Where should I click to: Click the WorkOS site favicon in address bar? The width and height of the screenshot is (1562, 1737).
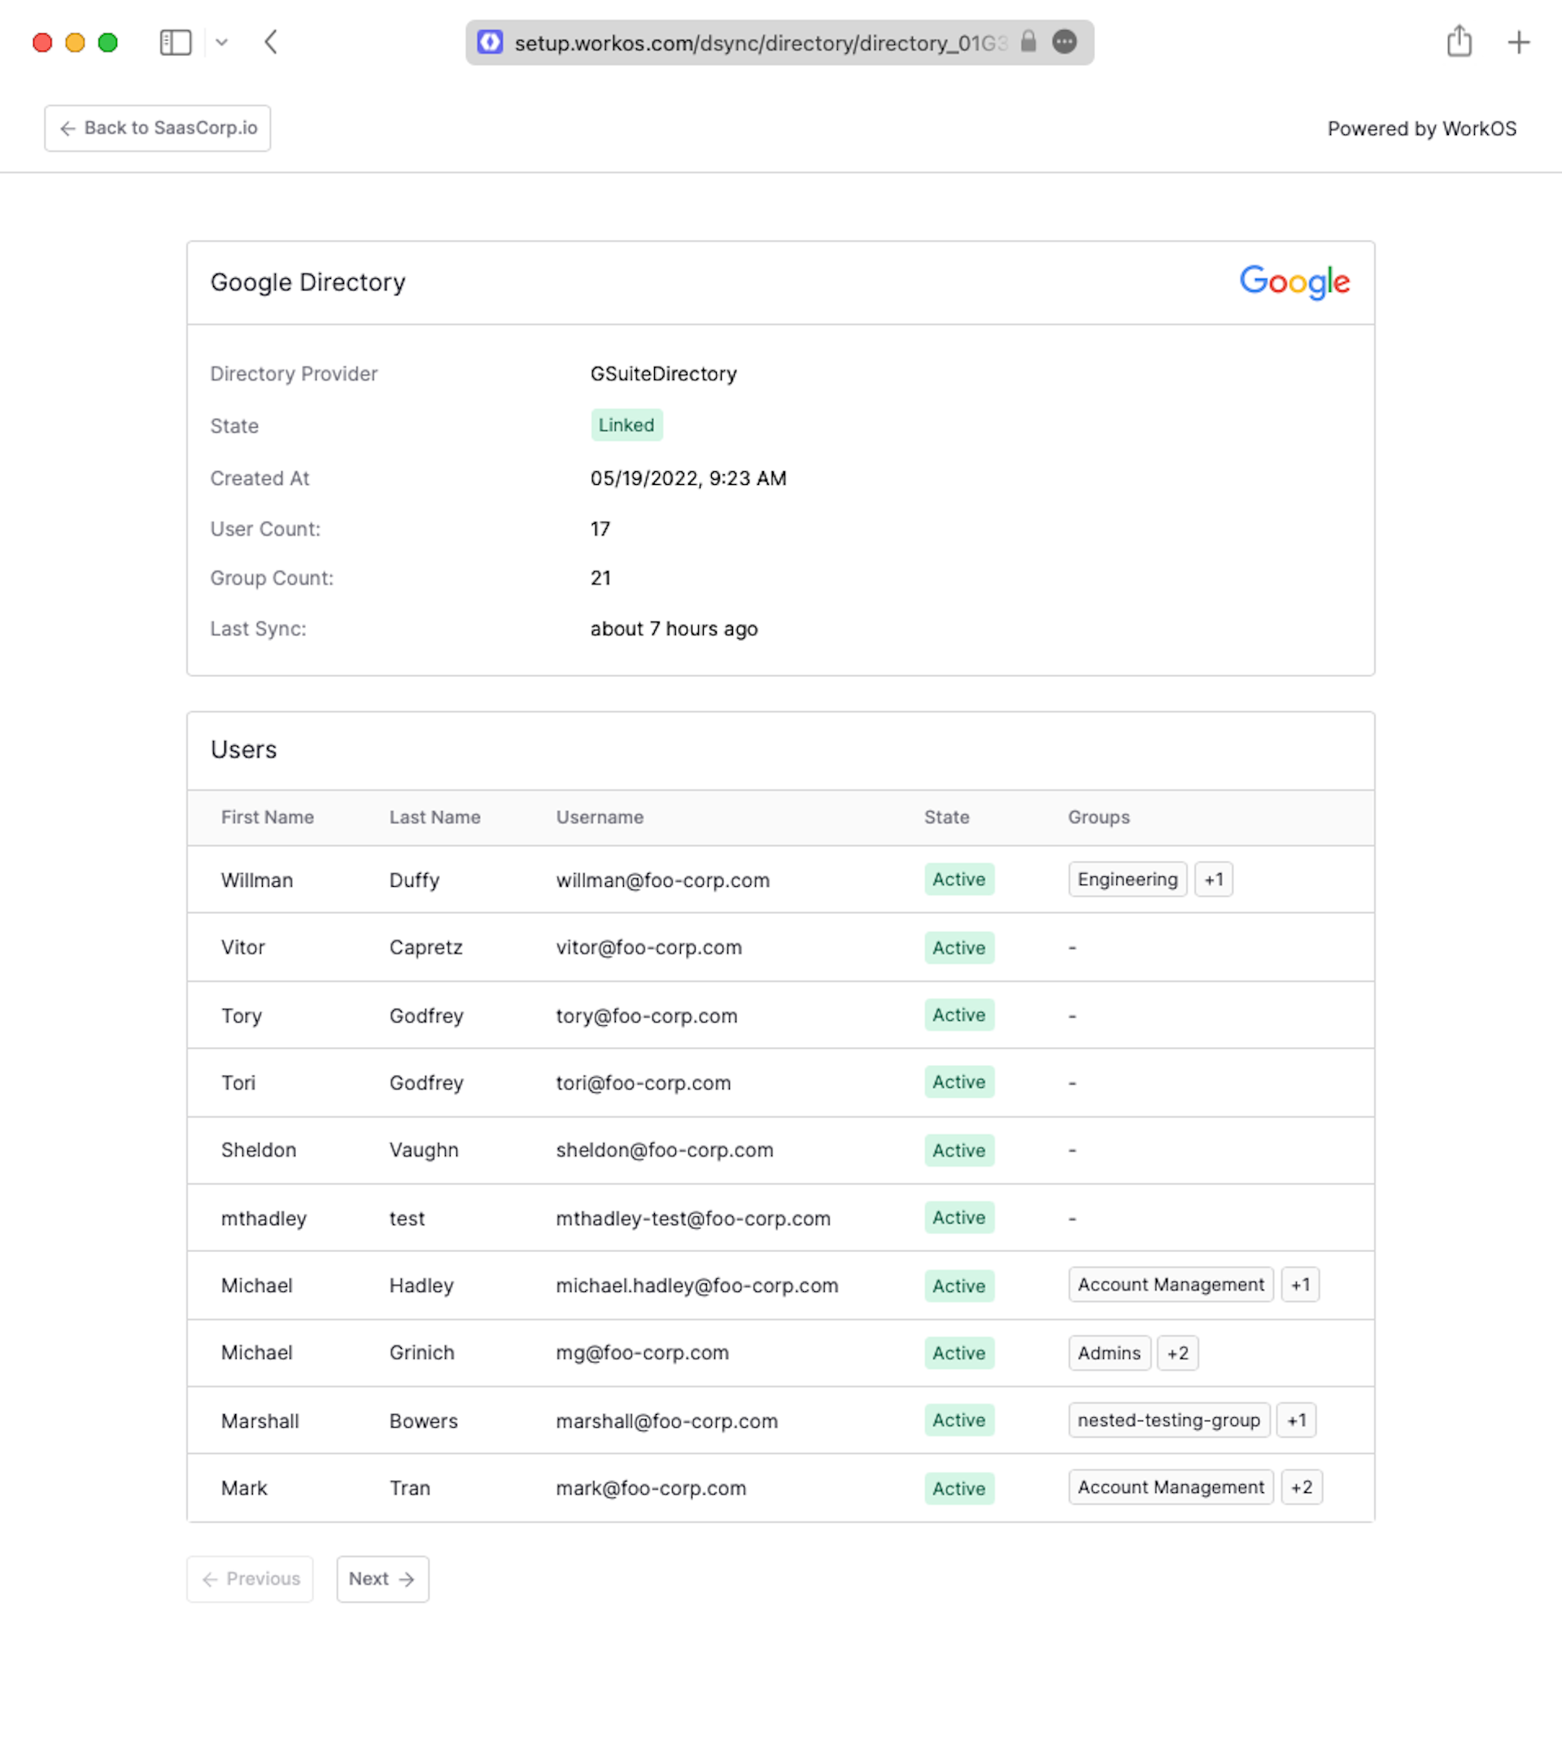point(490,42)
